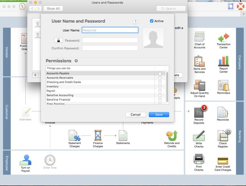
Task: Open Adjust Quantity On Hand
Action: 199,89
